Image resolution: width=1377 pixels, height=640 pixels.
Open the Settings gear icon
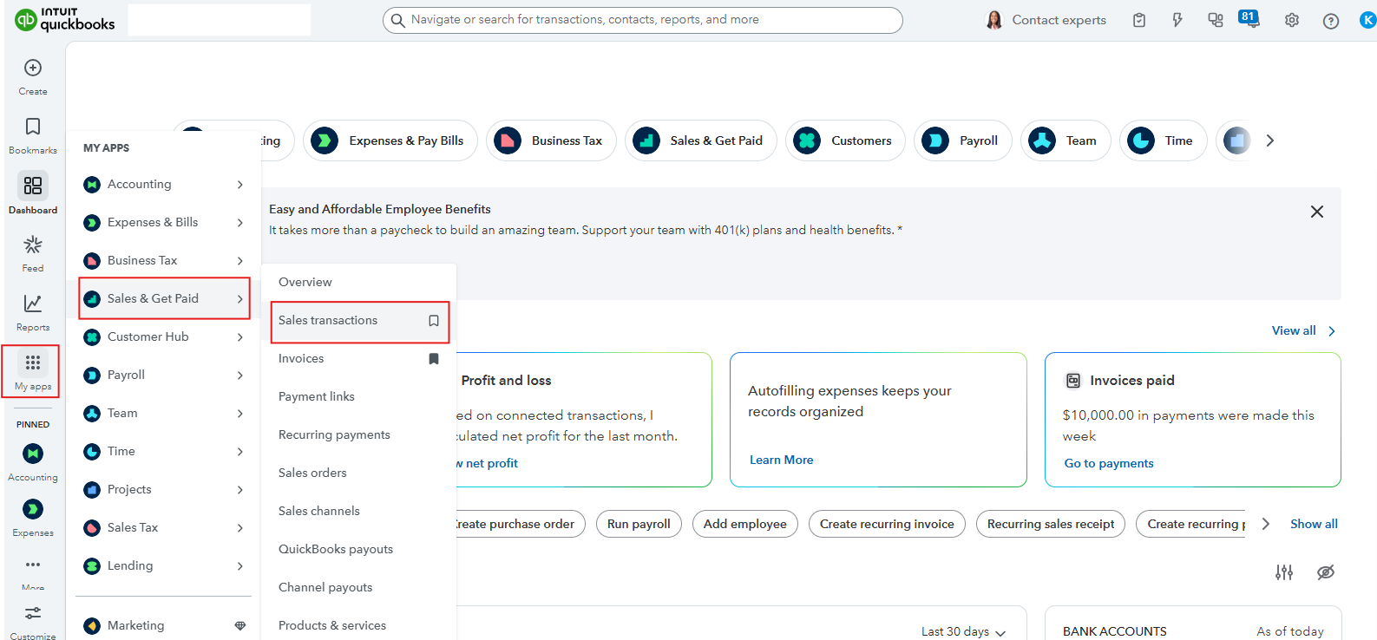[x=1292, y=20]
